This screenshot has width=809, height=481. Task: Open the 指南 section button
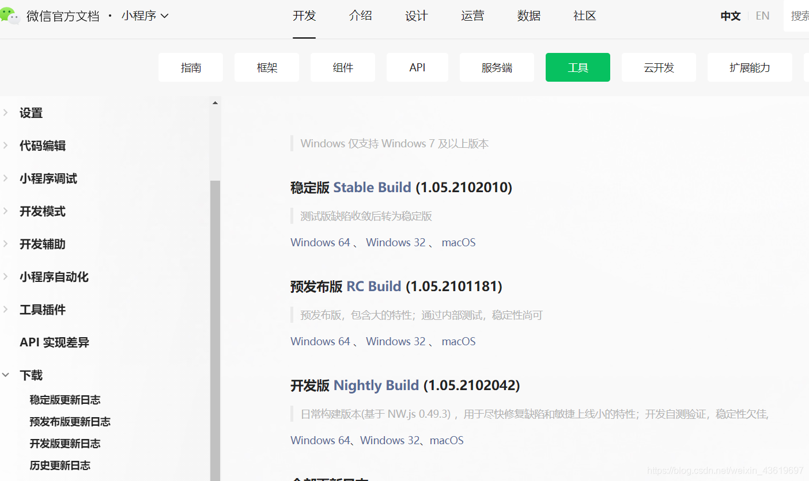click(x=191, y=67)
